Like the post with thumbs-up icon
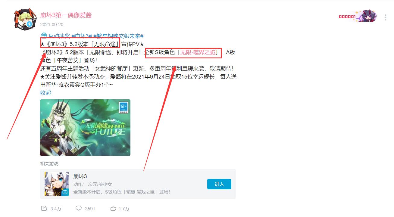The height and width of the screenshot is (217, 394). tap(113, 208)
